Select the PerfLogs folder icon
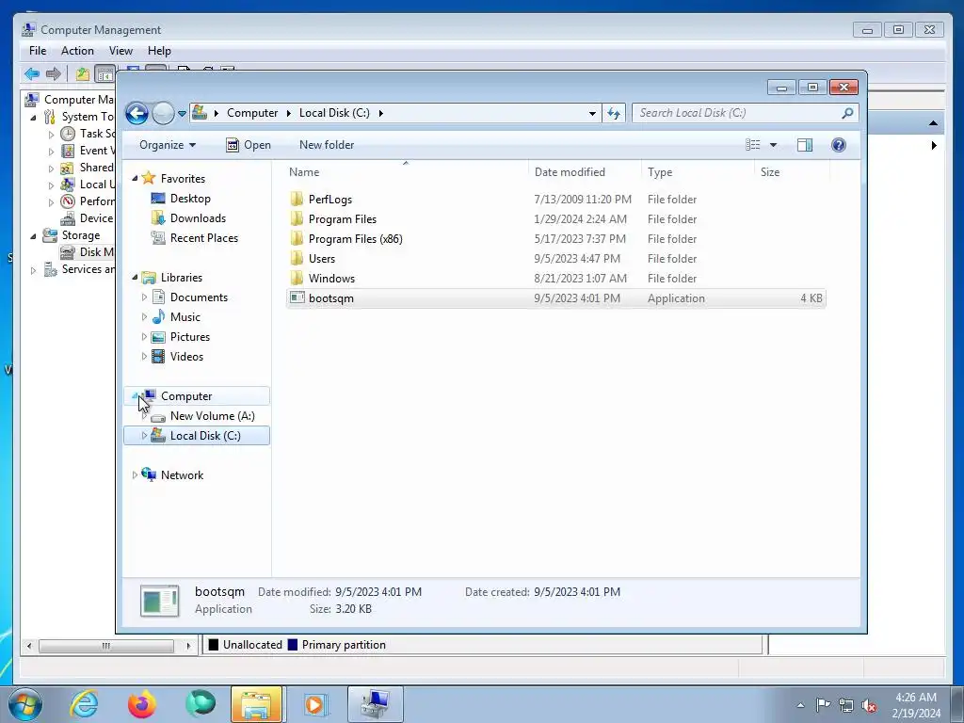964x723 pixels. pyautogui.click(x=297, y=200)
